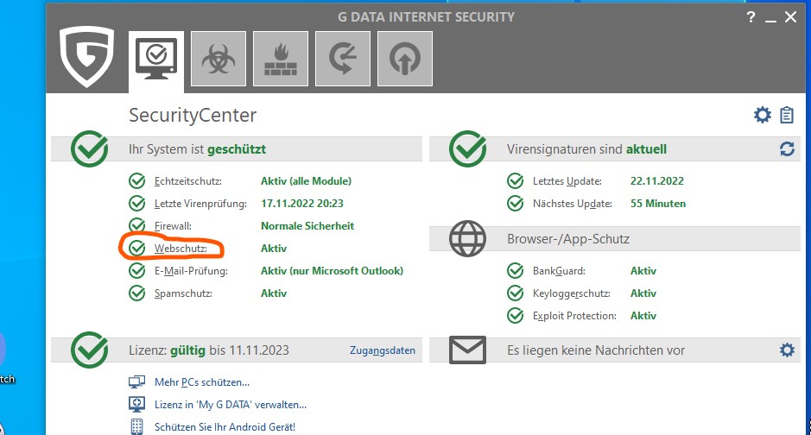The width and height of the screenshot is (811, 435).
Task: Refresh virus signatures with the reload icon
Action: pyautogui.click(x=787, y=149)
